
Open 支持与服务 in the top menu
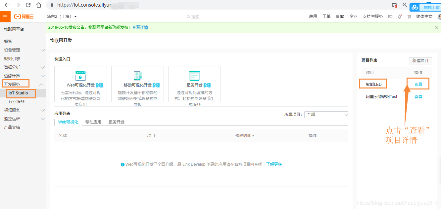point(372,17)
